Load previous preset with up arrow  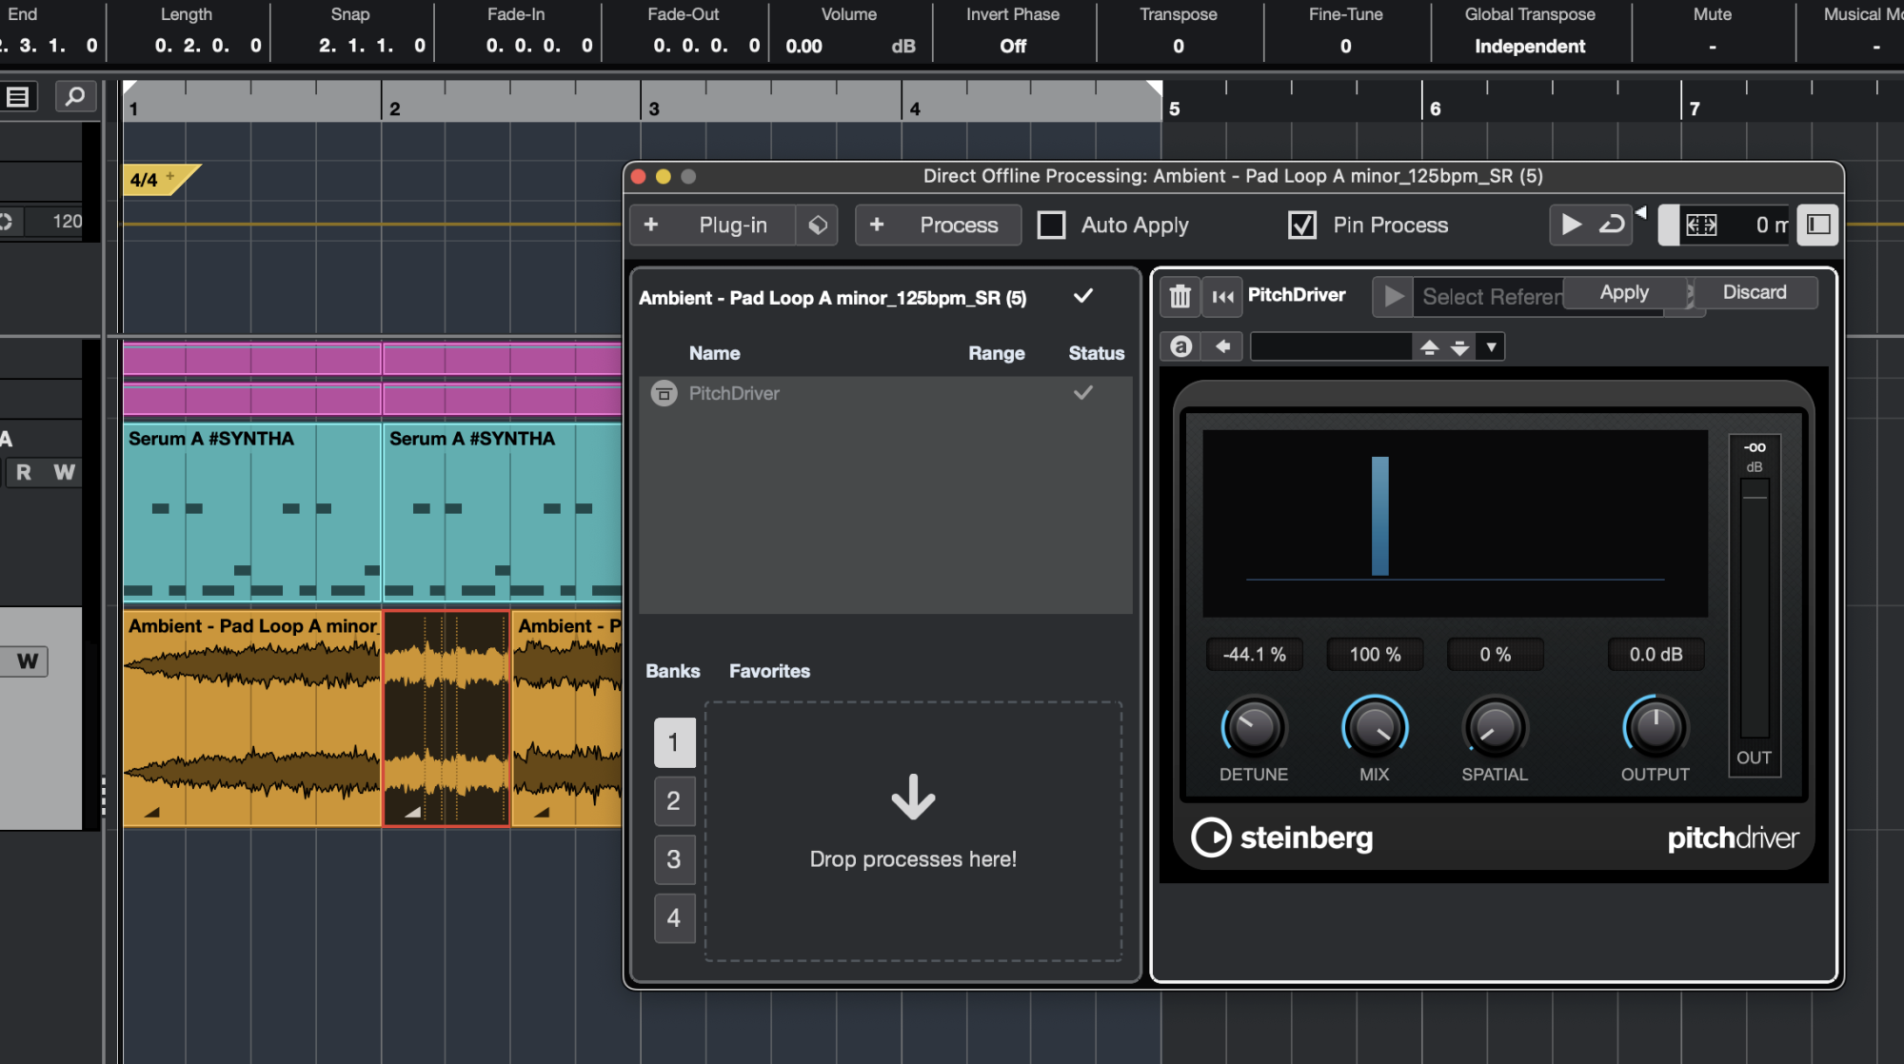[x=1428, y=346]
